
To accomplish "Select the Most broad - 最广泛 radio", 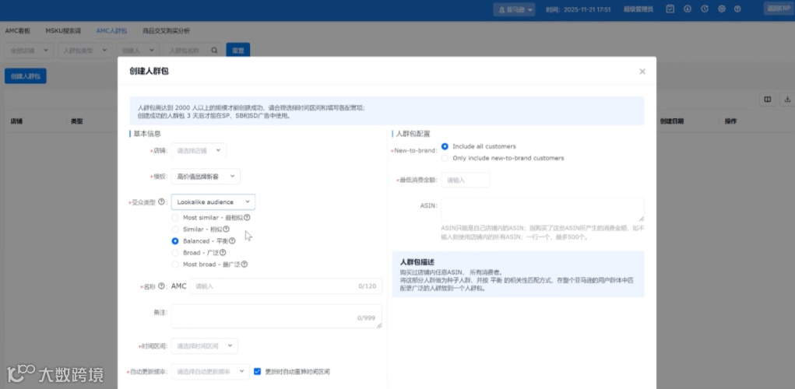I will [175, 265].
